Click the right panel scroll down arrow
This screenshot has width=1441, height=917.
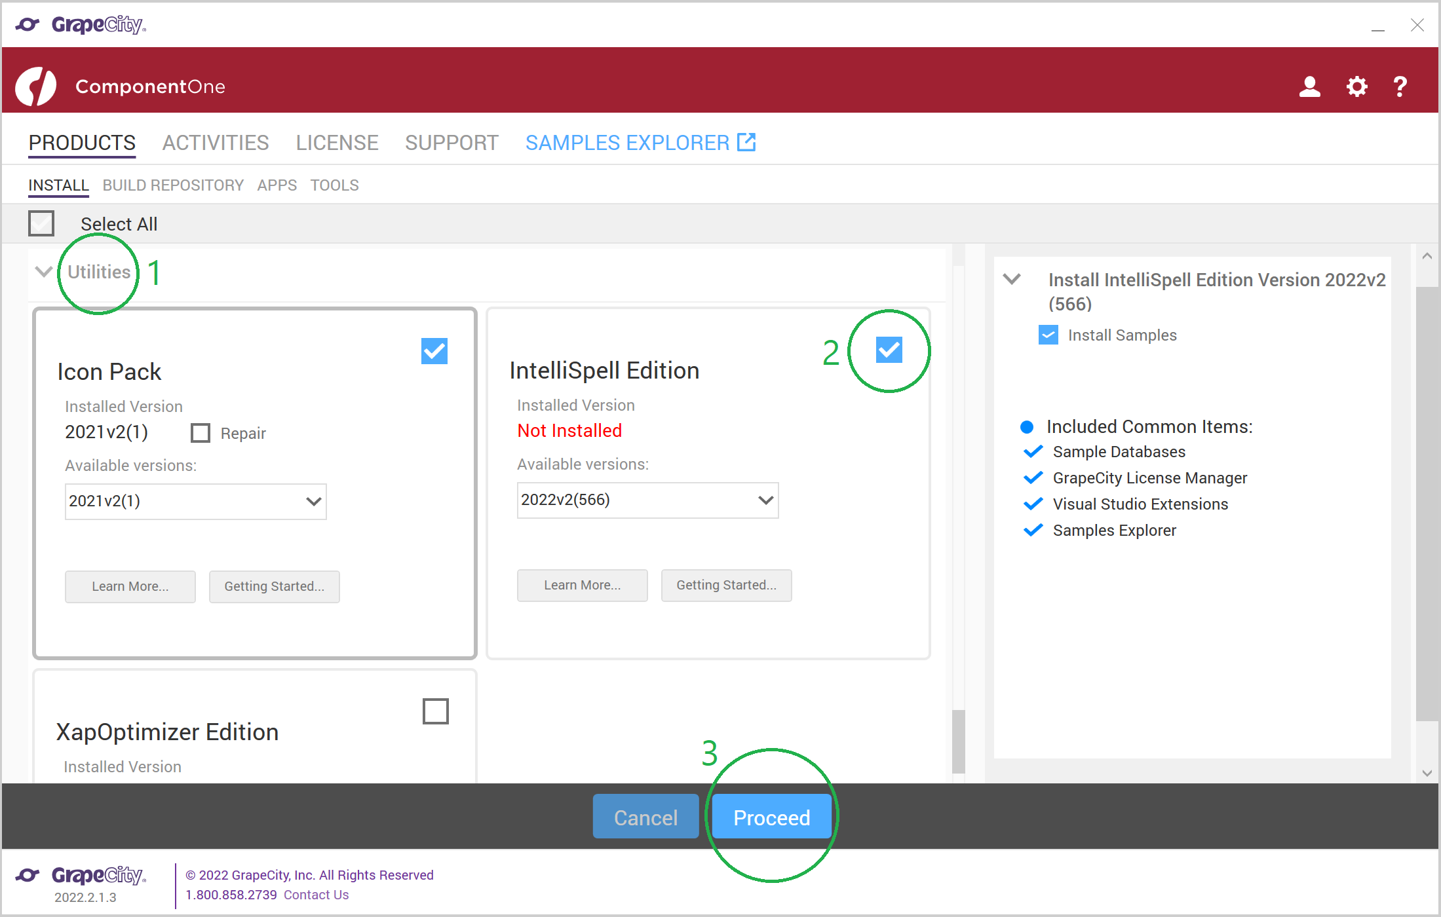pyautogui.click(x=1427, y=774)
